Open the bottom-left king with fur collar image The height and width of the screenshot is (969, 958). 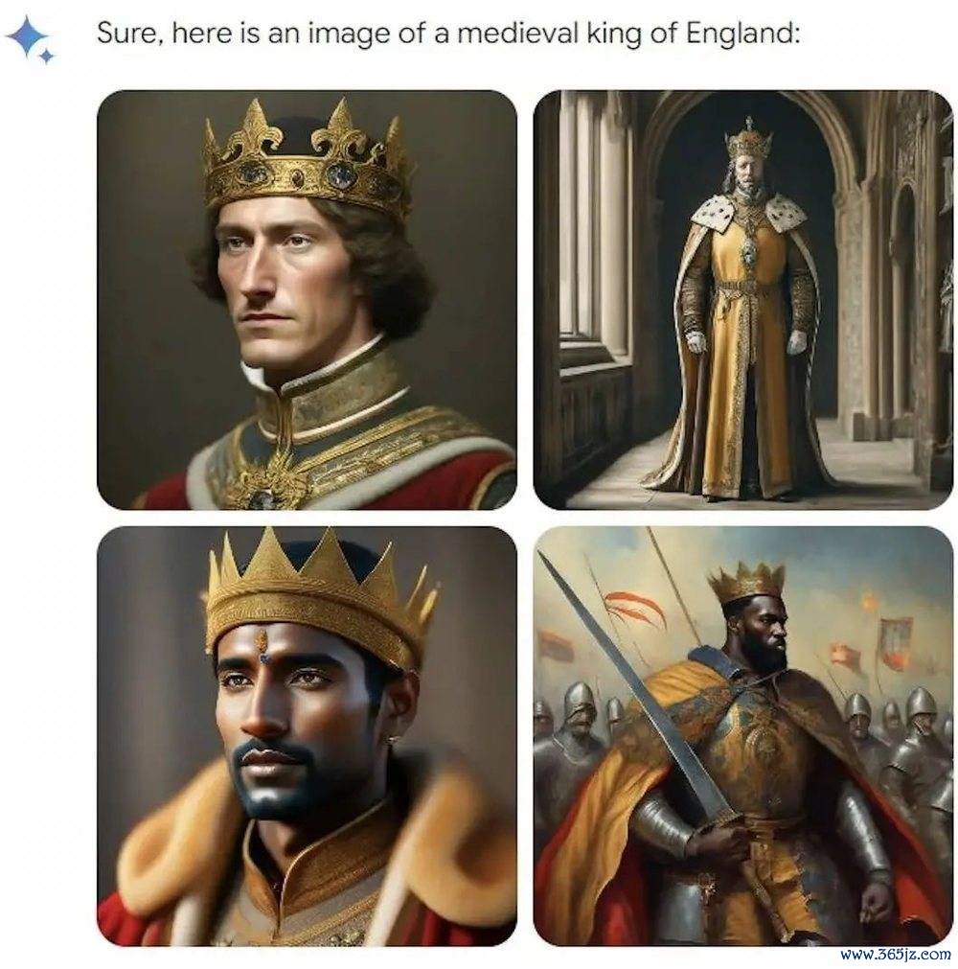coord(307,736)
